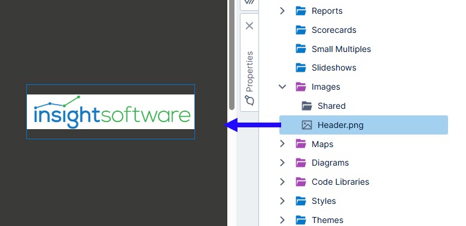Expand the Maps folder chevron

(x=282, y=144)
